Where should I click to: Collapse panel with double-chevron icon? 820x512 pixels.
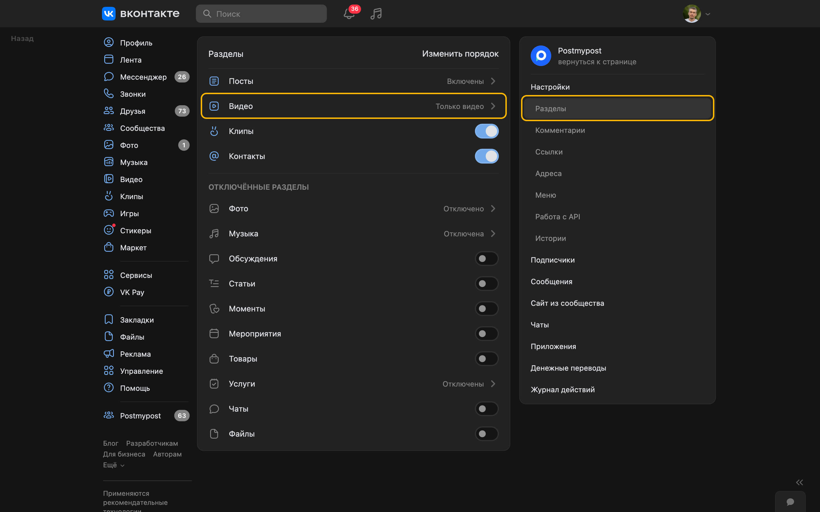point(799,482)
